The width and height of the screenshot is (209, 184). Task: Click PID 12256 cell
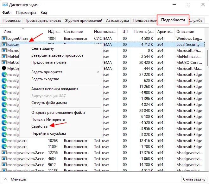click(53, 152)
